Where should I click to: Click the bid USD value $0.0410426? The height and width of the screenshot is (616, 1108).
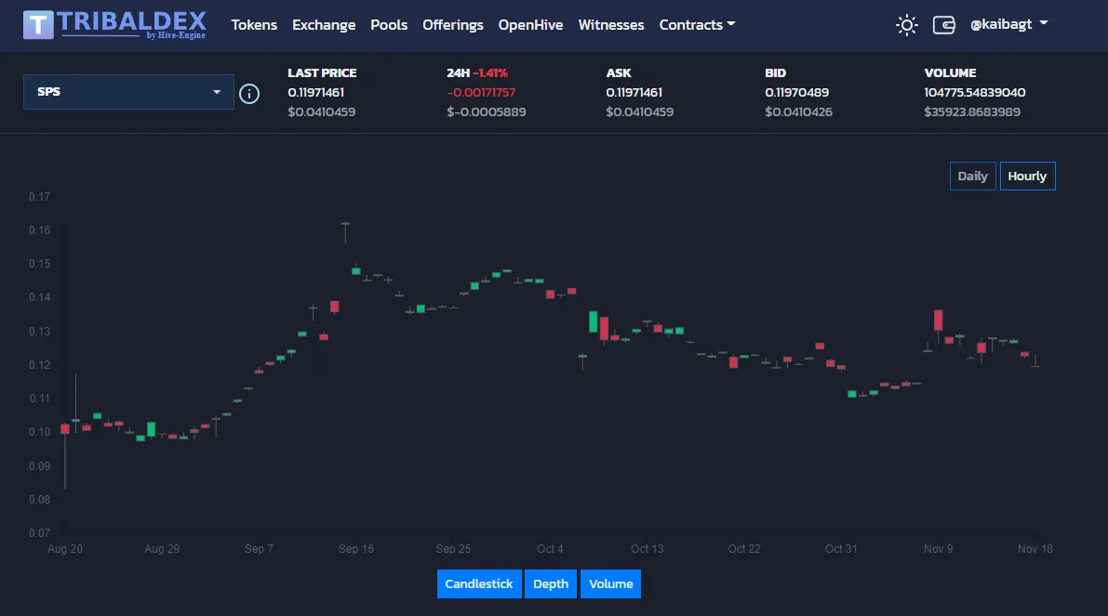pos(798,111)
